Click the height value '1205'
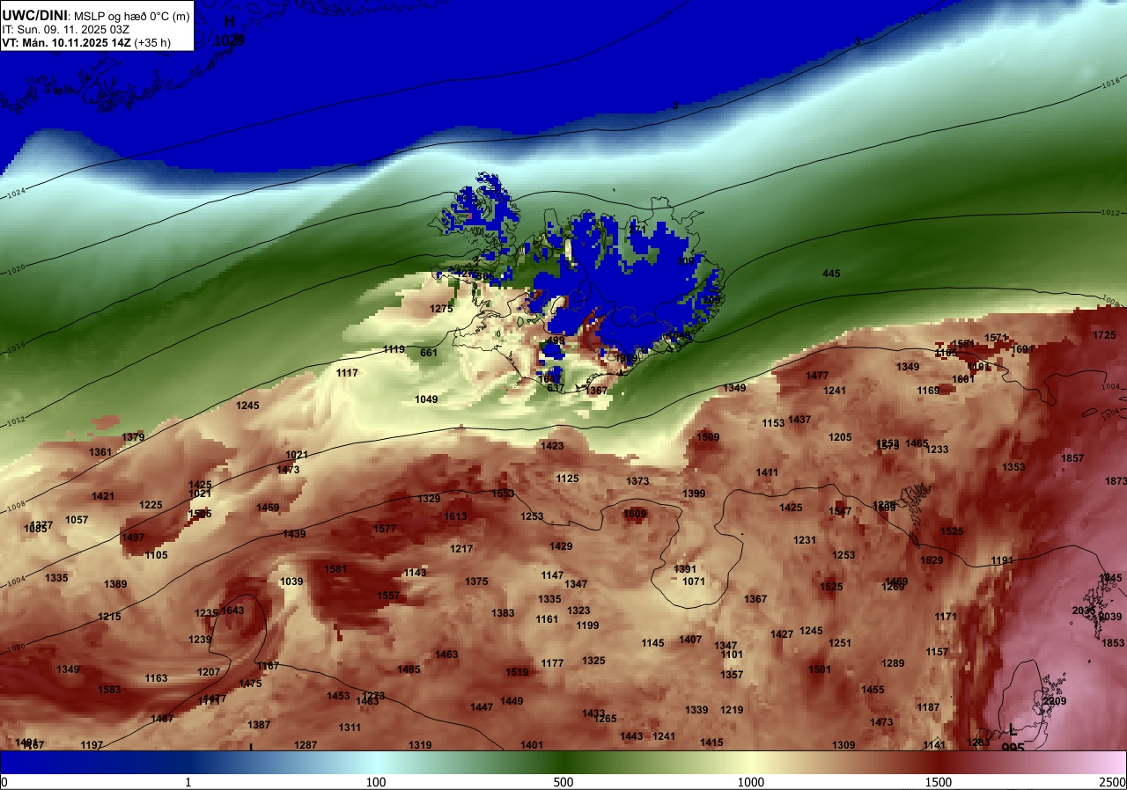 pyautogui.click(x=840, y=437)
